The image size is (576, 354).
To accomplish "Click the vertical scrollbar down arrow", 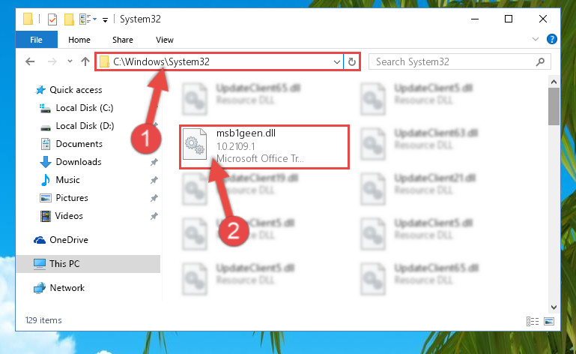I will tap(554, 307).
